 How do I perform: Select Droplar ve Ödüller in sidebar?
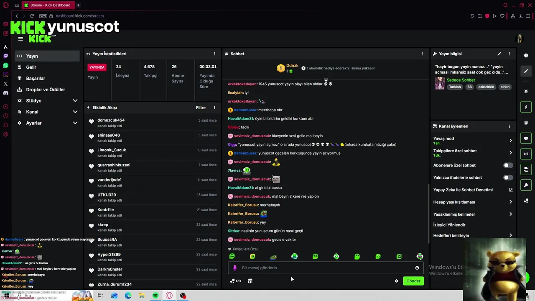(x=47, y=89)
